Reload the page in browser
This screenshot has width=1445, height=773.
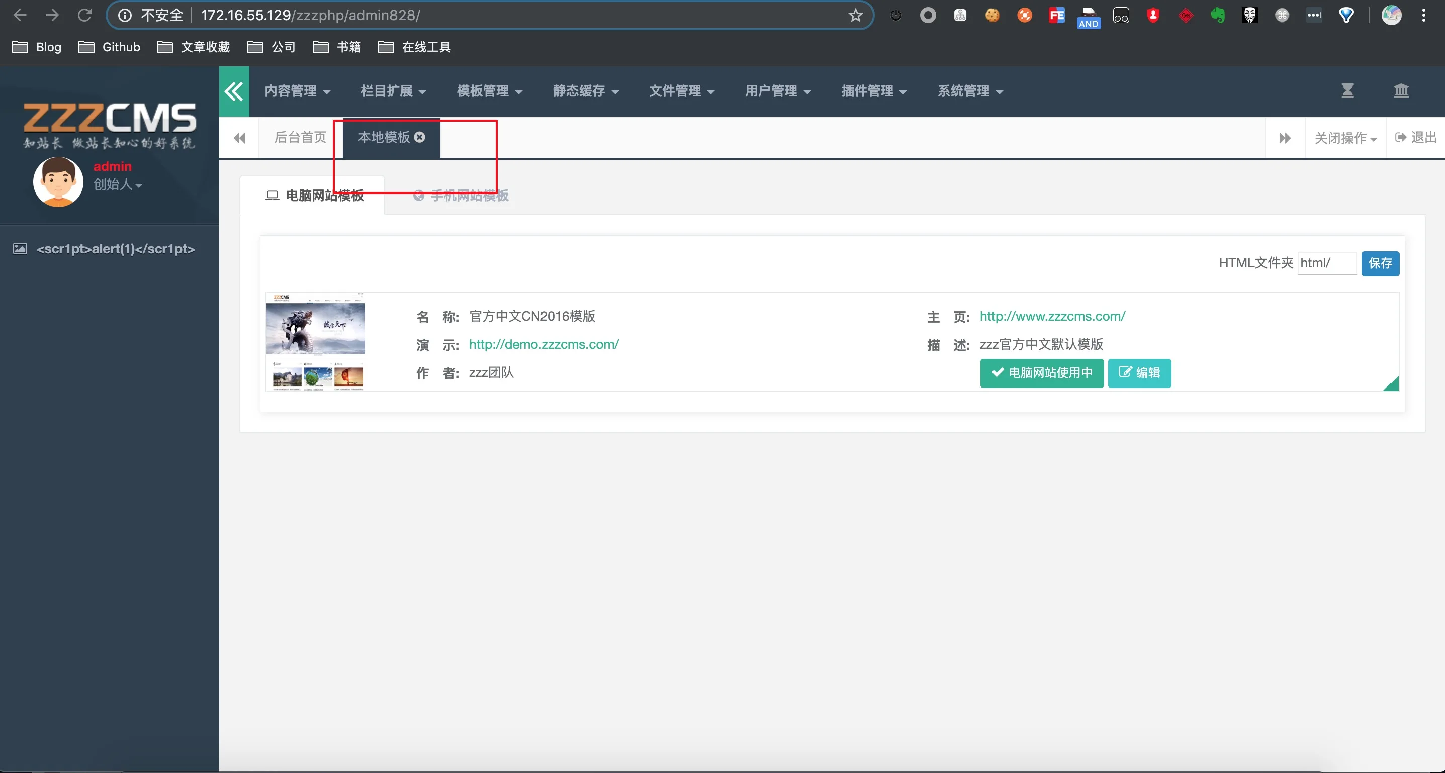point(84,15)
